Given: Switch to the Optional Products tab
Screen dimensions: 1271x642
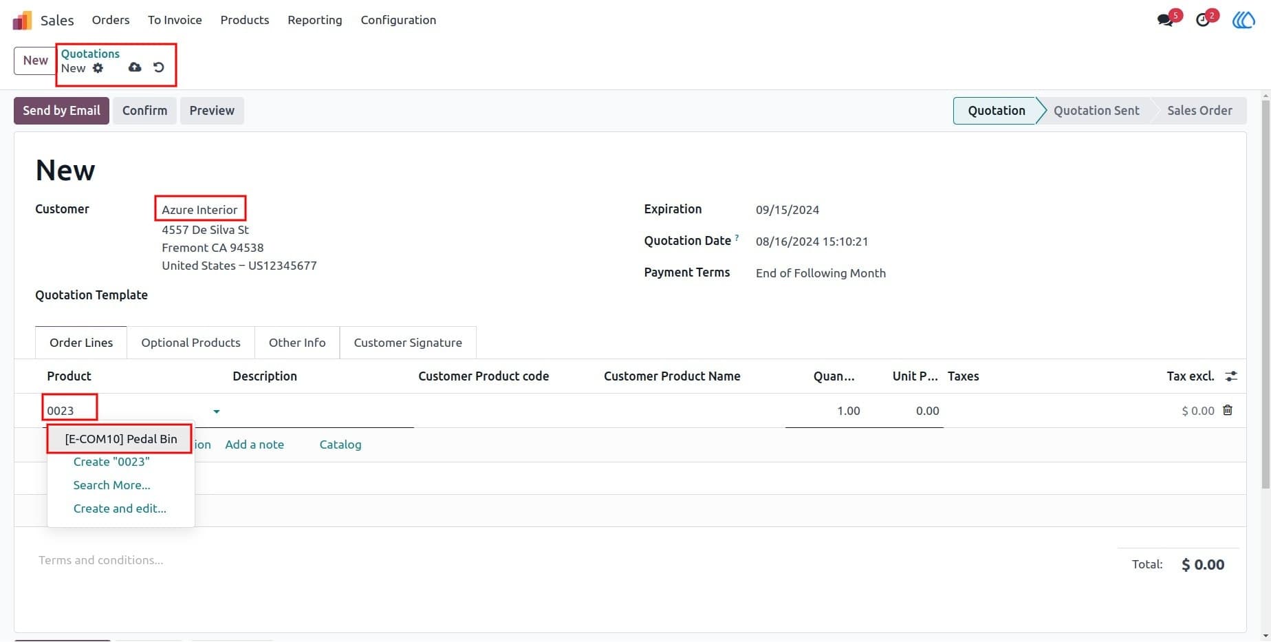Looking at the screenshot, I should (x=191, y=343).
